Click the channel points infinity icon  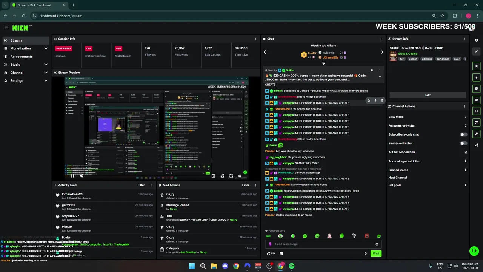pyautogui.click(x=271, y=253)
